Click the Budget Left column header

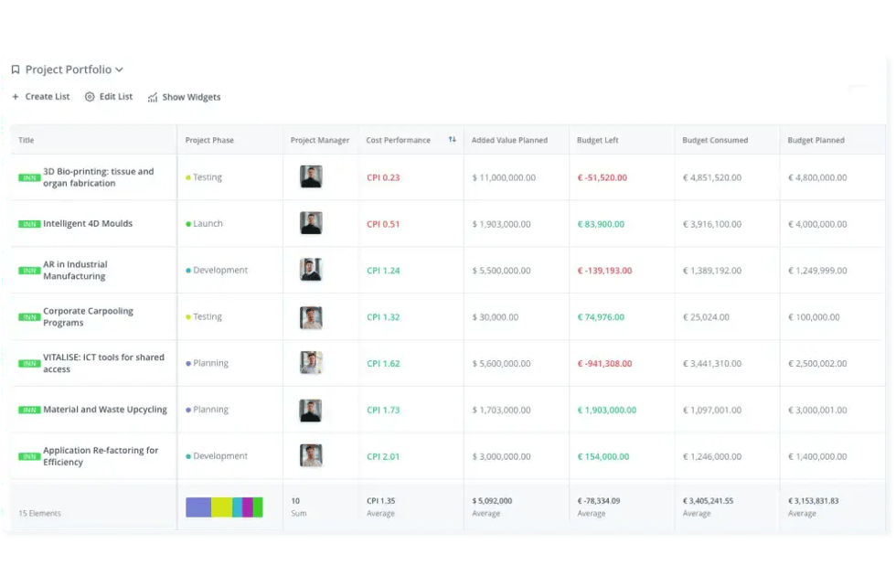coord(597,140)
